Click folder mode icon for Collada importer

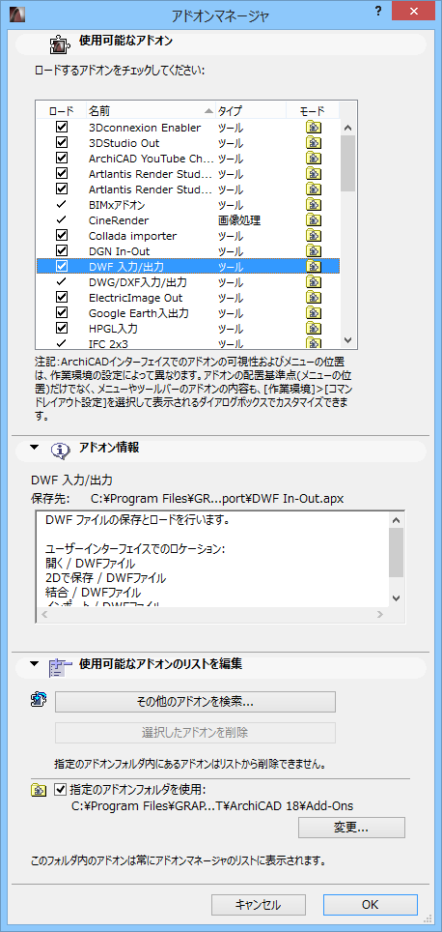click(314, 235)
